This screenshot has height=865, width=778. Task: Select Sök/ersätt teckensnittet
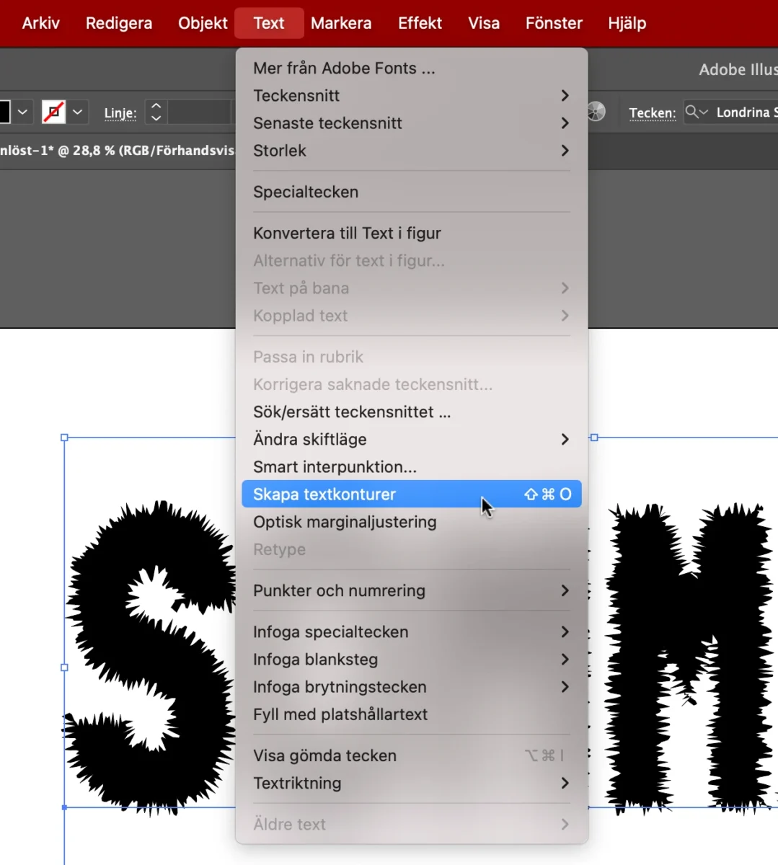point(412,412)
